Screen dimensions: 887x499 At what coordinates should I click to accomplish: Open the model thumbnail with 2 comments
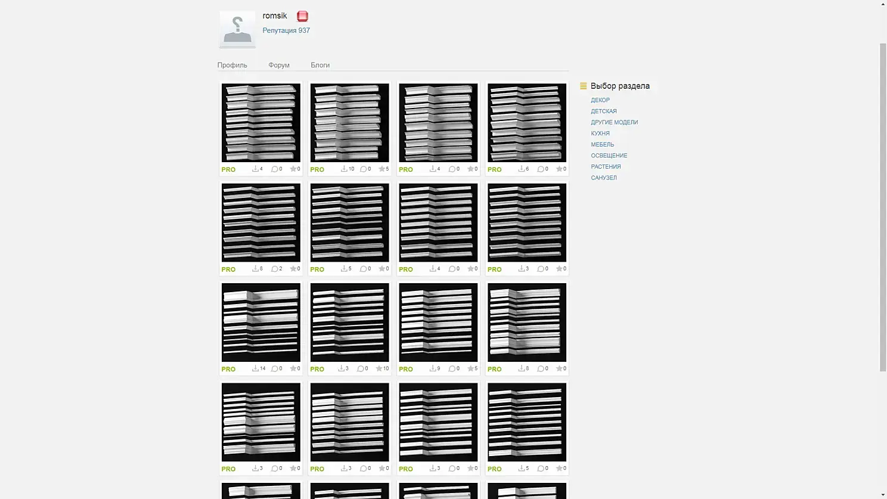pos(261,222)
